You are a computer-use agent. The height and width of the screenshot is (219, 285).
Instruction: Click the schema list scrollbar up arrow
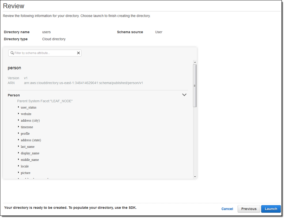195,62
